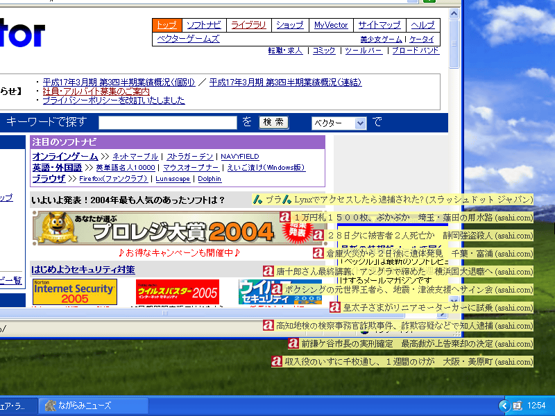Click the Norton Internet Security 2005 banner
The image size is (555, 416).
(x=75, y=292)
